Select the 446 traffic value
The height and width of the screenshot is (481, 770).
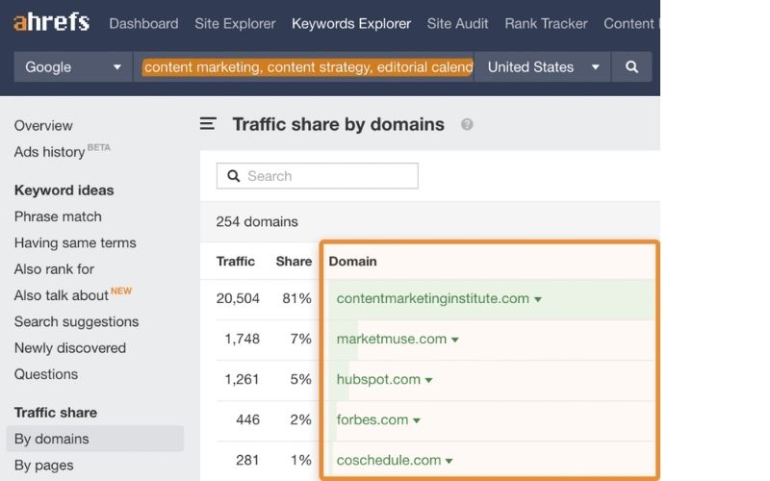pyautogui.click(x=248, y=419)
